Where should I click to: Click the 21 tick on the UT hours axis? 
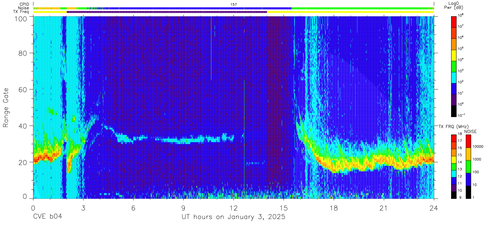click(x=384, y=208)
